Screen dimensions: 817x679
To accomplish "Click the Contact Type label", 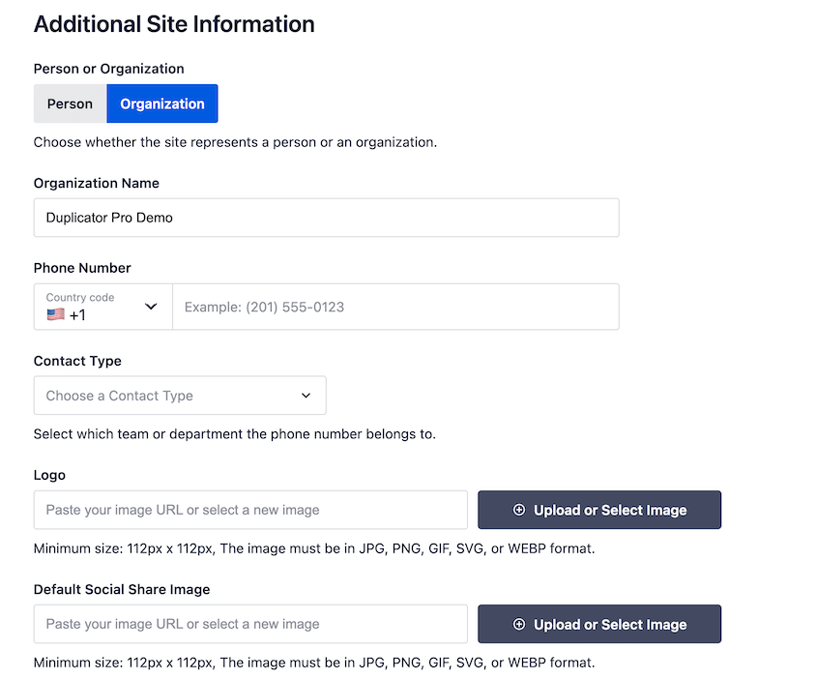I will pyautogui.click(x=77, y=361).
